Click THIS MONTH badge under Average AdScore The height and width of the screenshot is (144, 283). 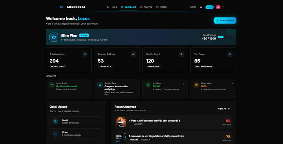pyautogui.click(x=105, y=67)
